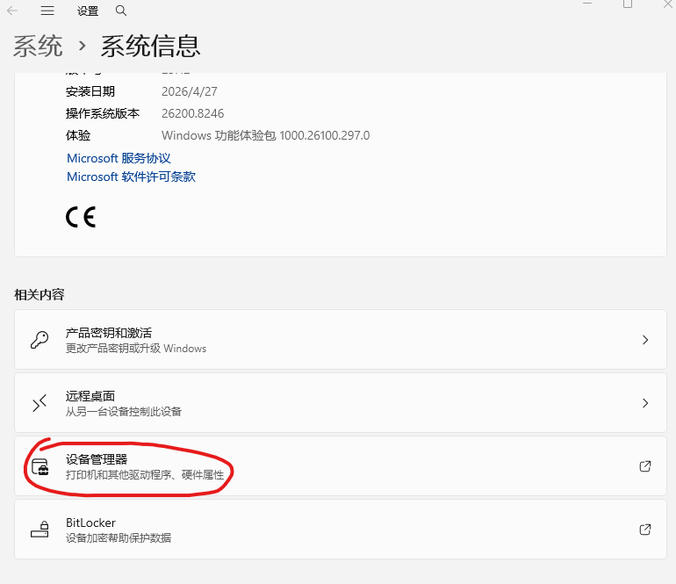Click the CE certification mark
The image size is (676, 584).
81,217
